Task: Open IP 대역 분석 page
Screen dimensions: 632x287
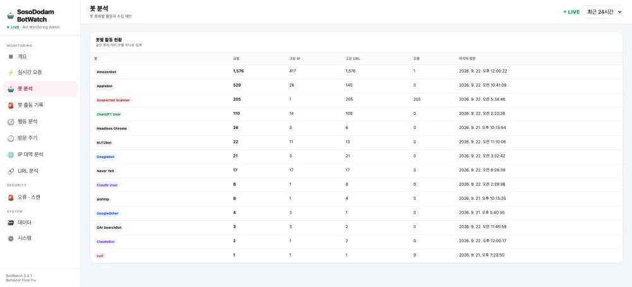Action: click(40, 155)
